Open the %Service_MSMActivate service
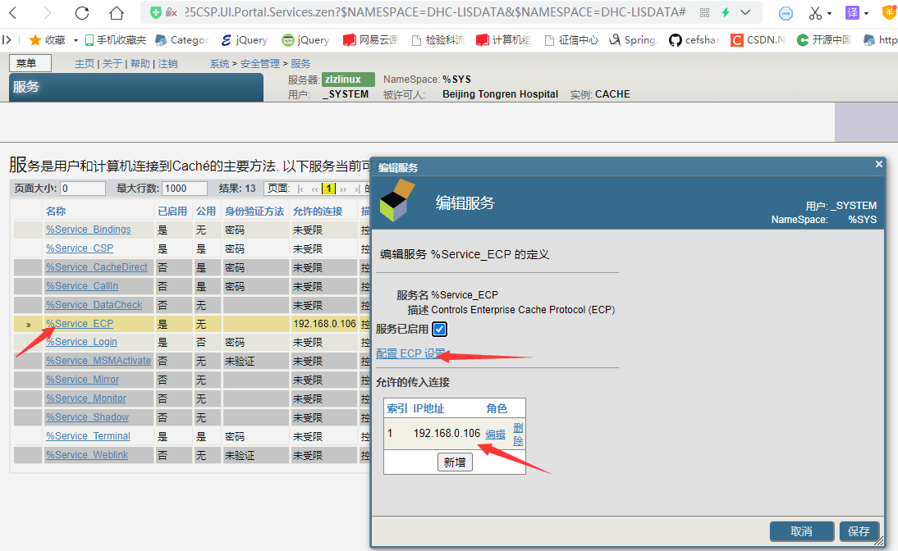Screen dimensions: 898x551 point(99,361)
